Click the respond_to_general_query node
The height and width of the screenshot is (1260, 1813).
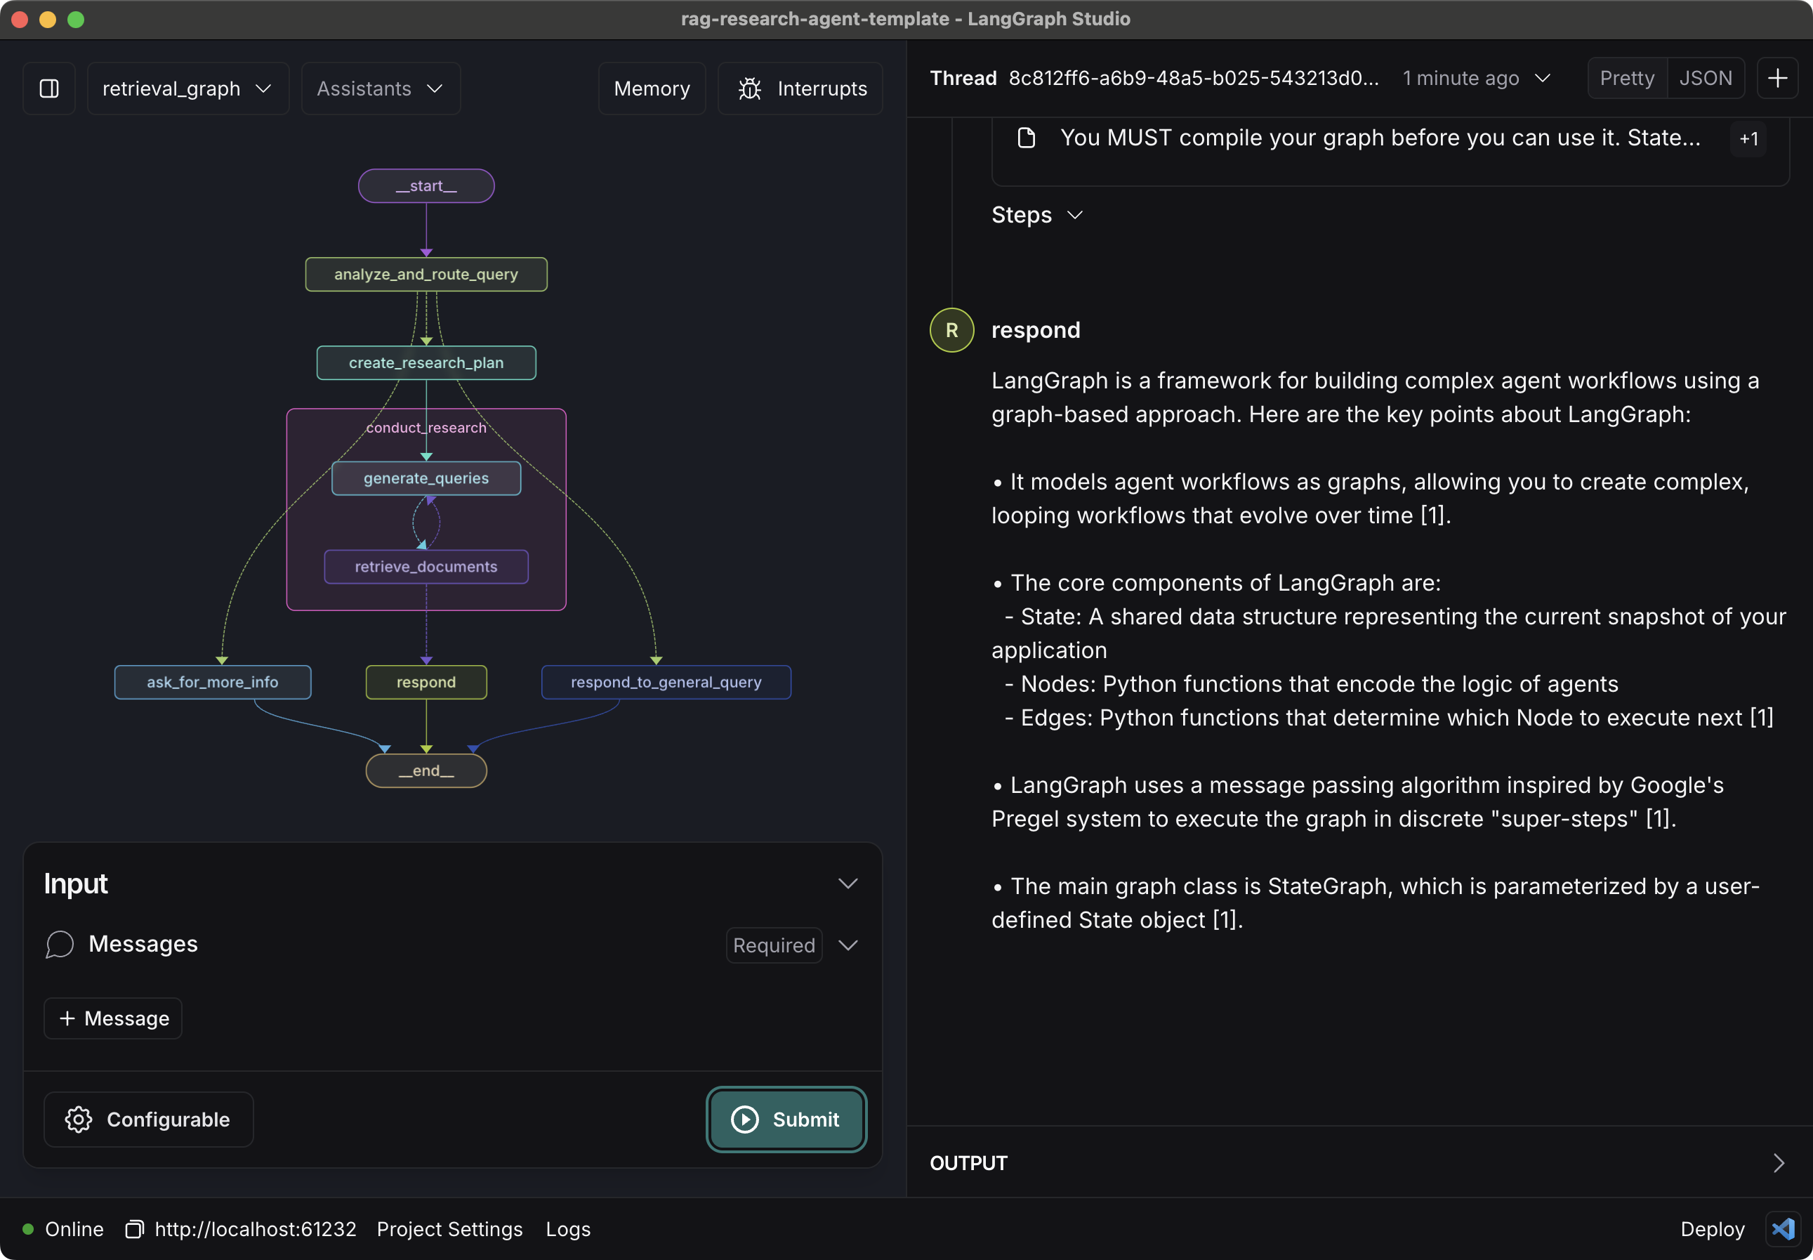(x=666, y=681)
